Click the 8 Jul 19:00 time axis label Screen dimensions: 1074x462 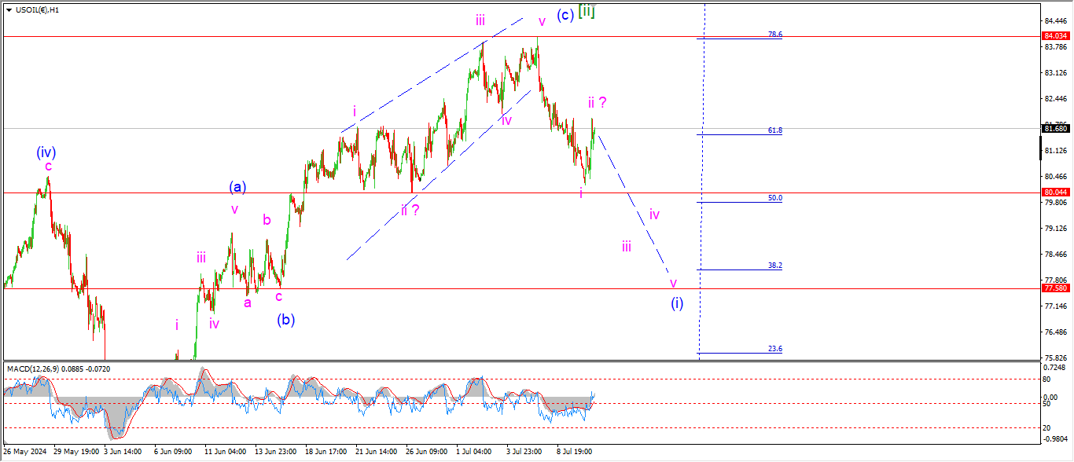[575, 452]
